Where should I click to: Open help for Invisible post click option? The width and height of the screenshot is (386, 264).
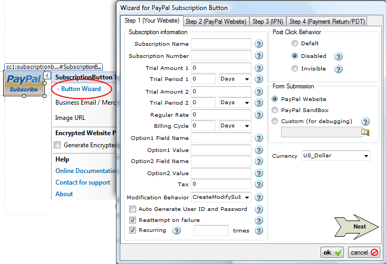click(x=339, y=69)
